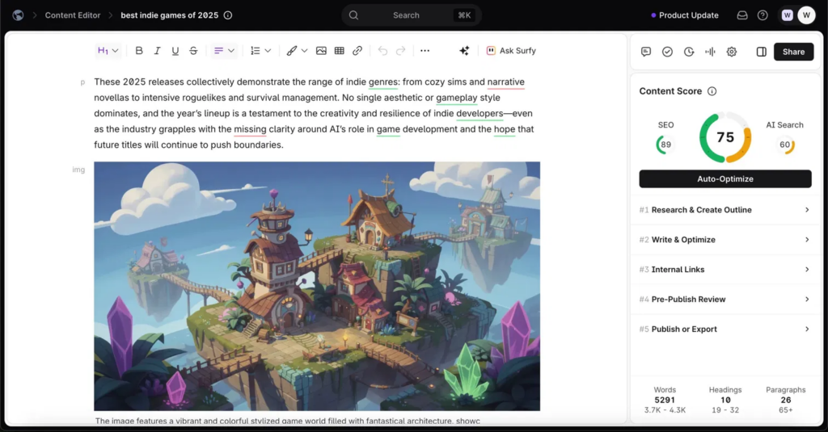Insert a link using toolbar icon
This screenshot has width=828, height=432.
(x=357, y=51)
